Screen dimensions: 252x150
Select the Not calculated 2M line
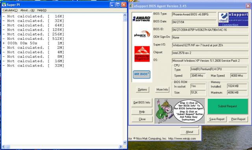click(33, 48)
